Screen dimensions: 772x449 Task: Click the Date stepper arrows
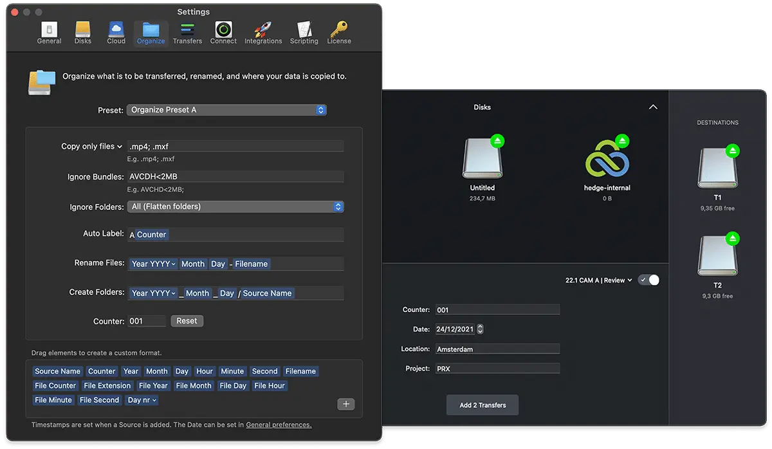(480, 329)
